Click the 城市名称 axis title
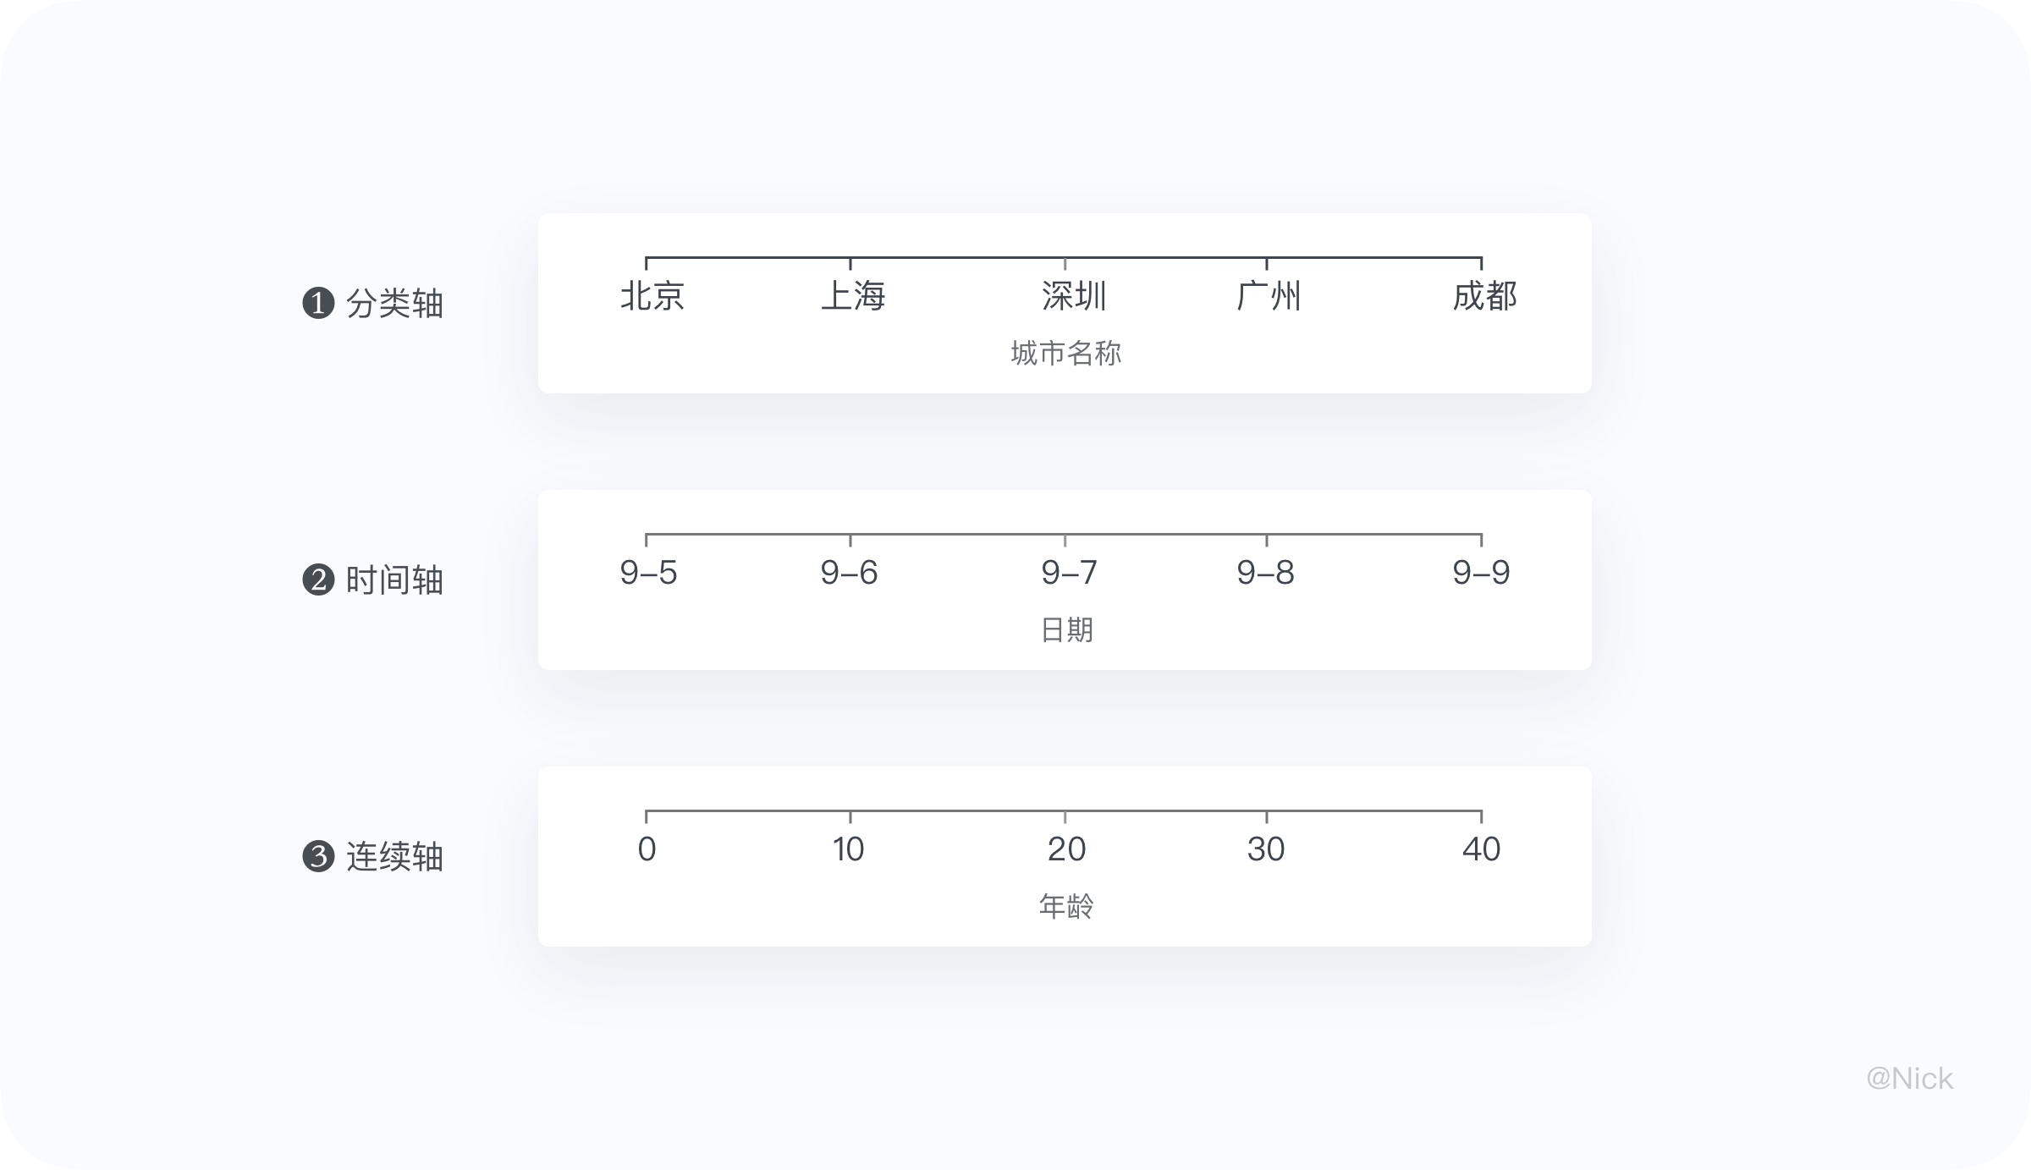 (1065, 353)
